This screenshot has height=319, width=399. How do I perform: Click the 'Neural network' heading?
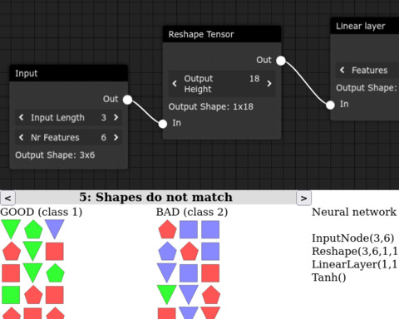point(354,212)
